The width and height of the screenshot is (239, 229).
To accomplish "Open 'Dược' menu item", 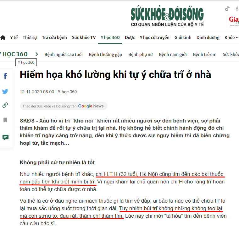I will pyautogui.click(x=130, y=37).
